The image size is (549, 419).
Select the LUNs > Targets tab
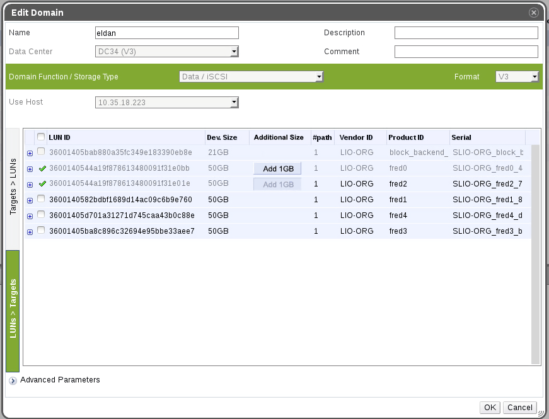[13, 311]
